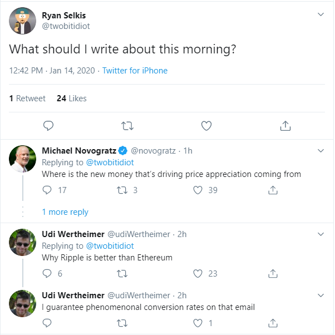Open the options chevron on main tweet
This screenshot has height=335, width=335.
click(x=321, y=14)
